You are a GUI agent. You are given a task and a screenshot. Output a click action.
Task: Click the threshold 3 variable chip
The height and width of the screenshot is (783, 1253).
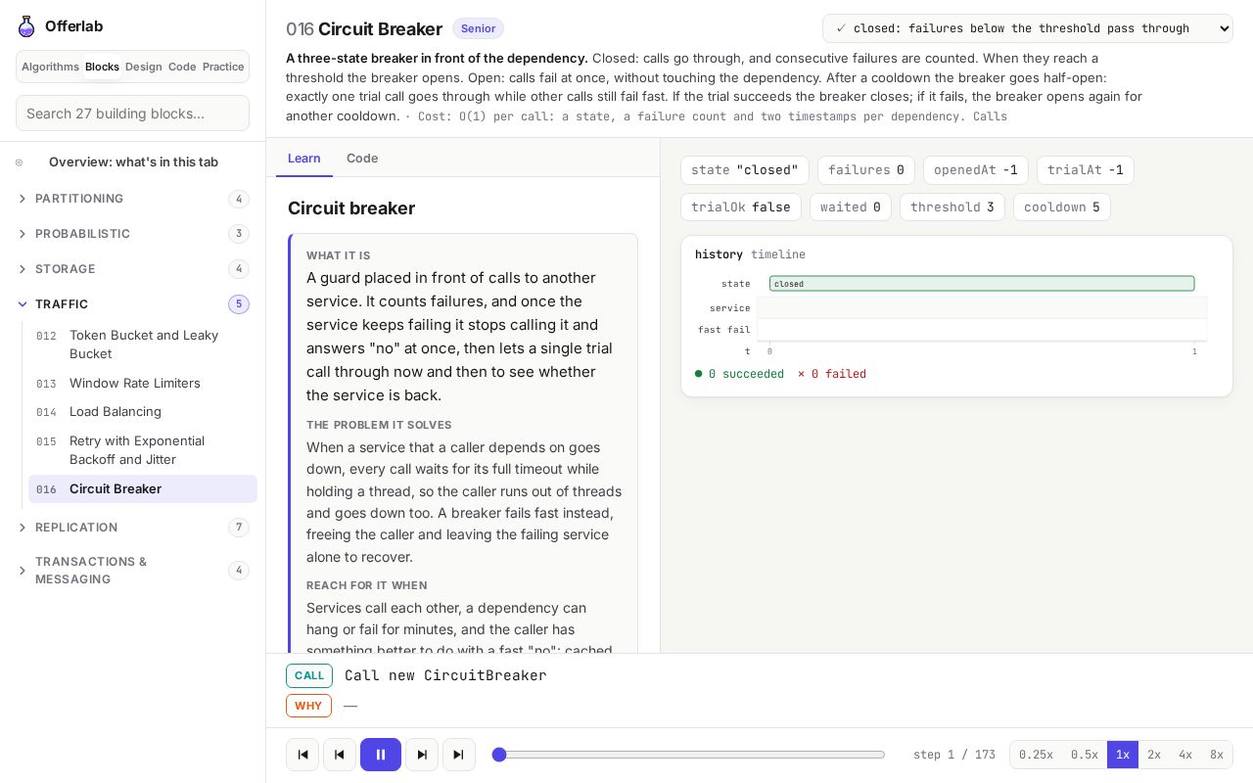[952, 207]
